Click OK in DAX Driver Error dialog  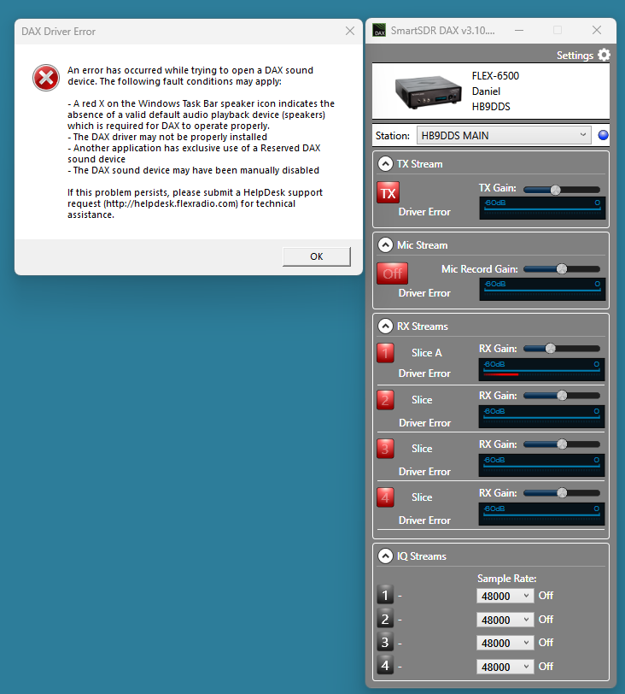coord(317,256)
